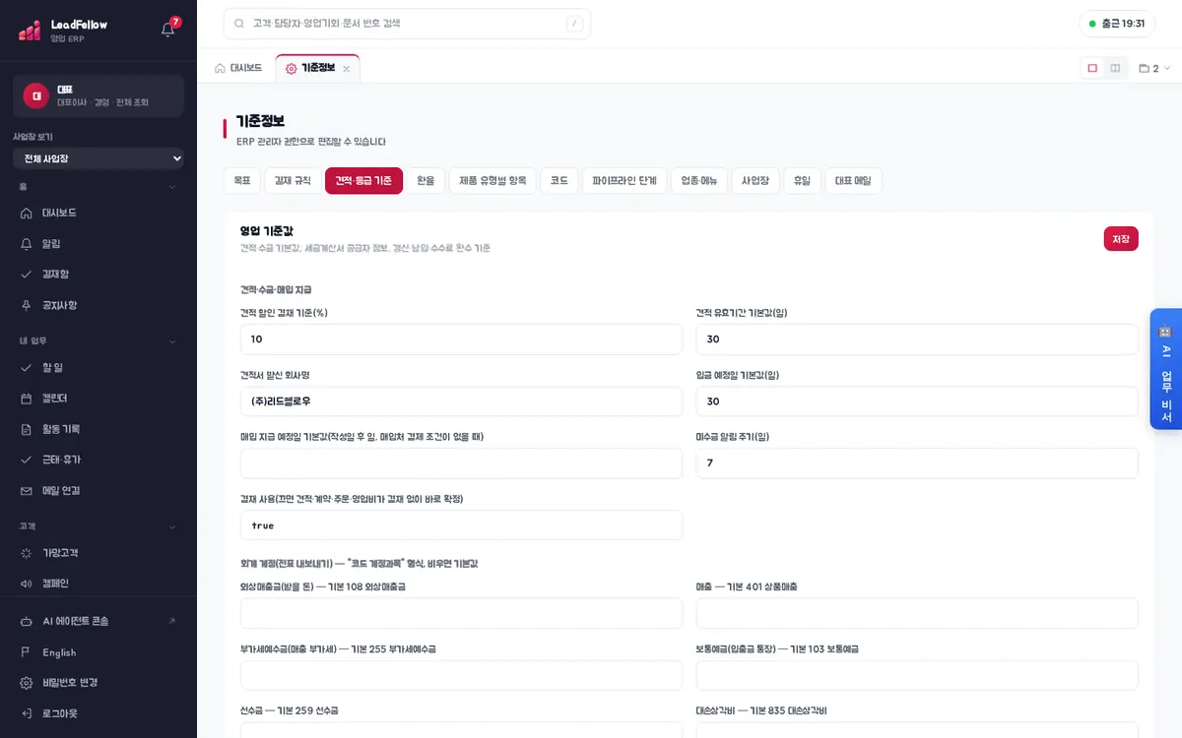Edit the 견적 유효기간 기본값(일) field

917,339
